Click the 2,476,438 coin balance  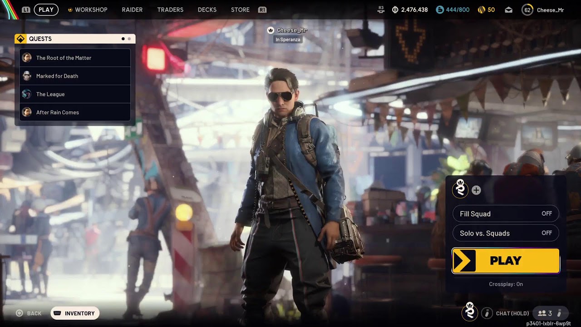pyautogui.click(x=414, y=10)
